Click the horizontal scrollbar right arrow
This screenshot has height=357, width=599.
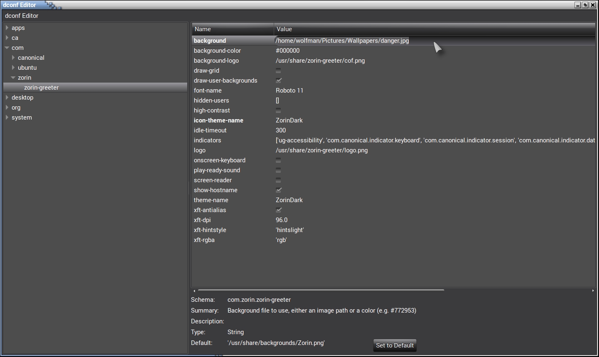593,291
